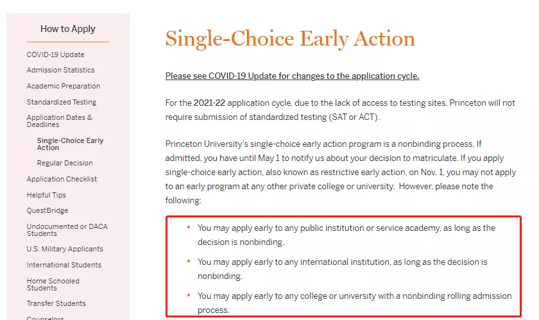Navigate to QuestBridge page
539x320 pixels.
47,210
